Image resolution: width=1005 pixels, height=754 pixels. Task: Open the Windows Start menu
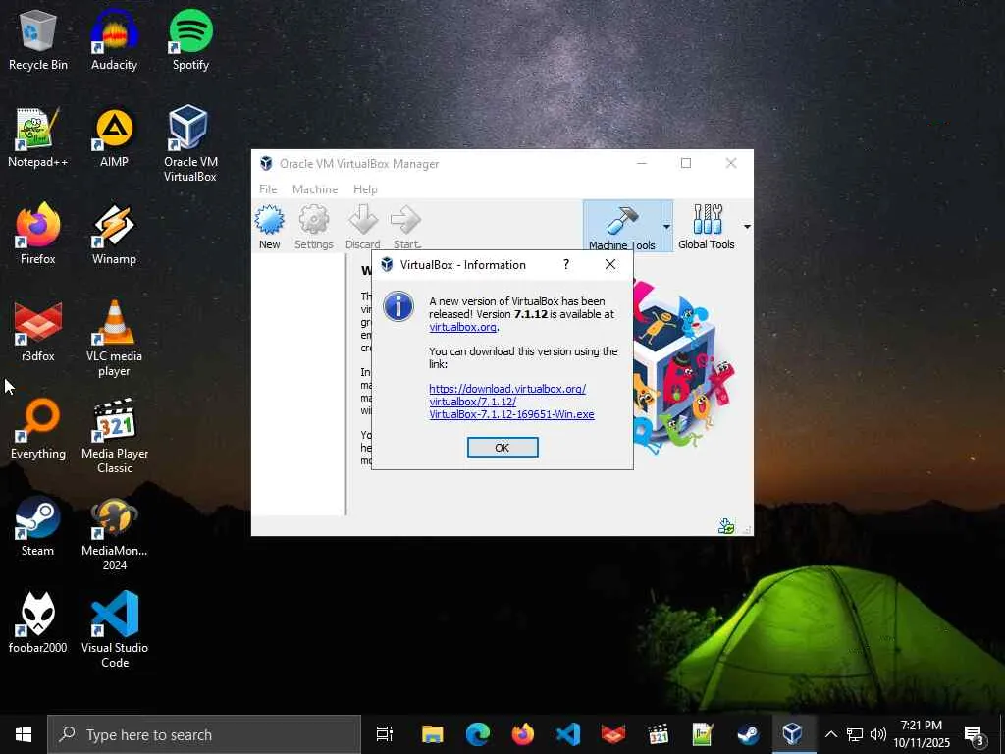click(x=24, y=734)
